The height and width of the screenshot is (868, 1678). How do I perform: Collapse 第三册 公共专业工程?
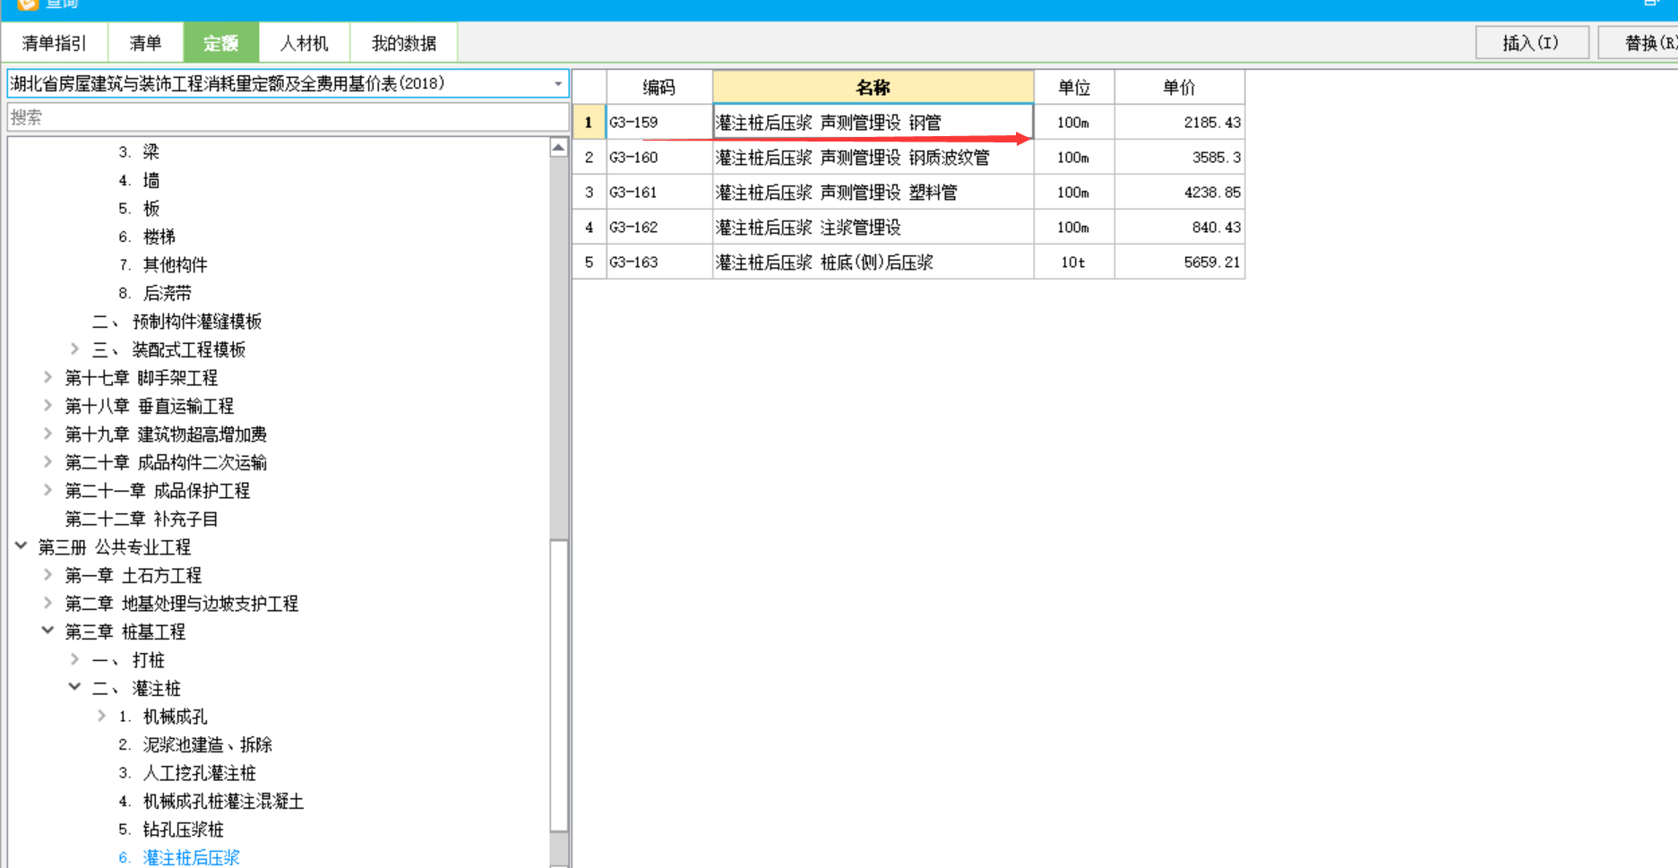22,546
